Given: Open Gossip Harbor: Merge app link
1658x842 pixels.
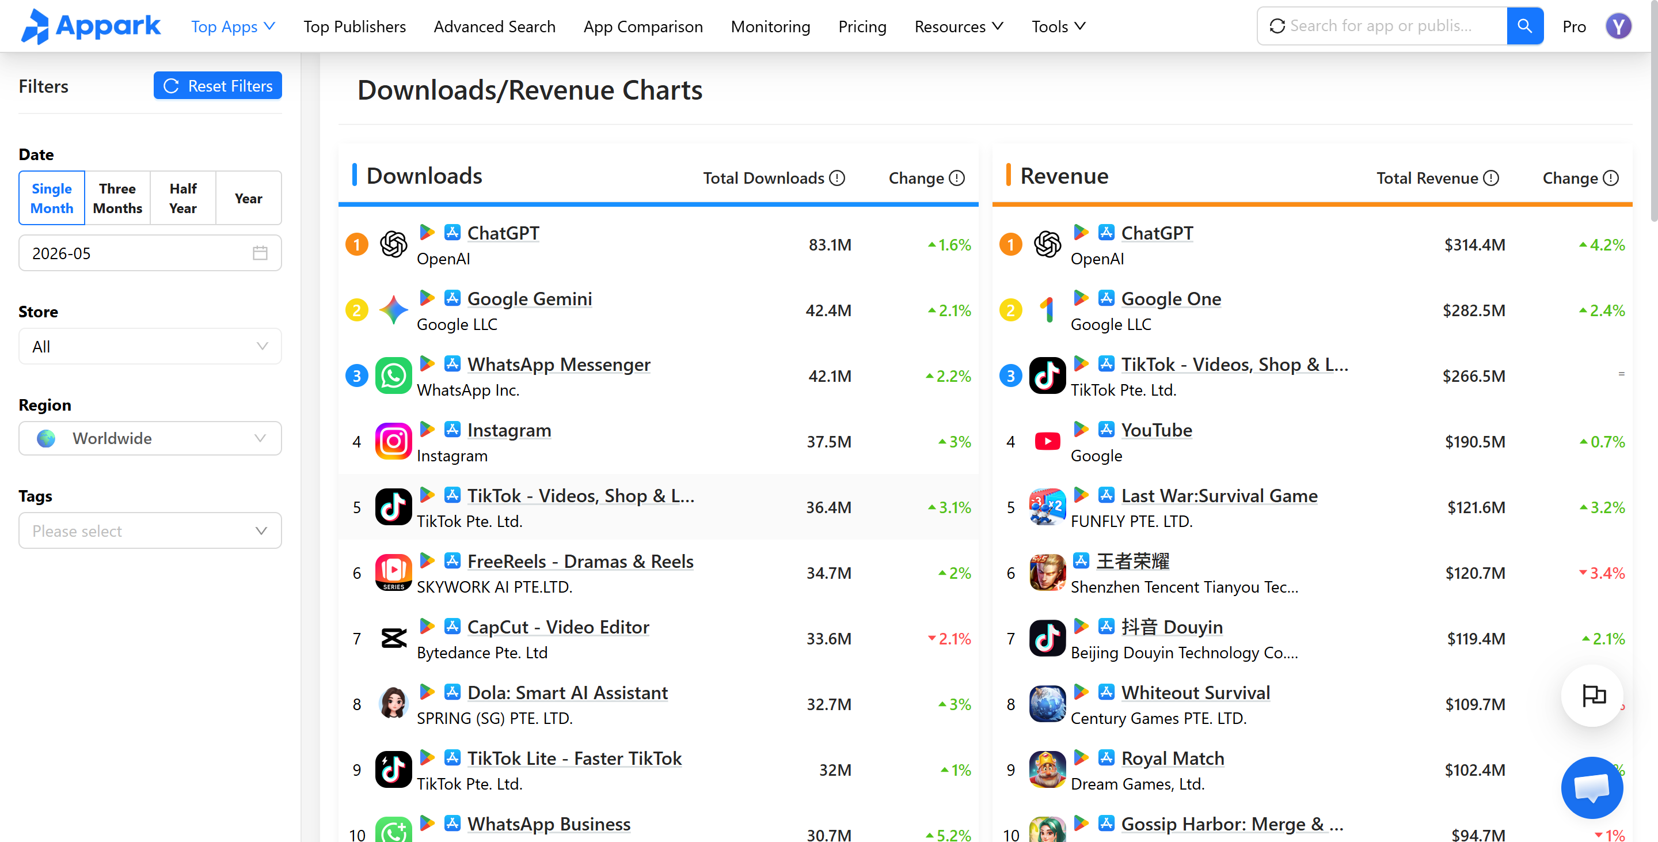Looking at the screenshot, I should tap(1232, 824).
